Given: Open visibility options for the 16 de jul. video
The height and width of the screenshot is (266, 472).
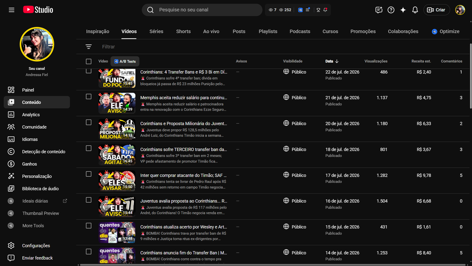Looking at the screenshot, I should [x=295, y=201].
